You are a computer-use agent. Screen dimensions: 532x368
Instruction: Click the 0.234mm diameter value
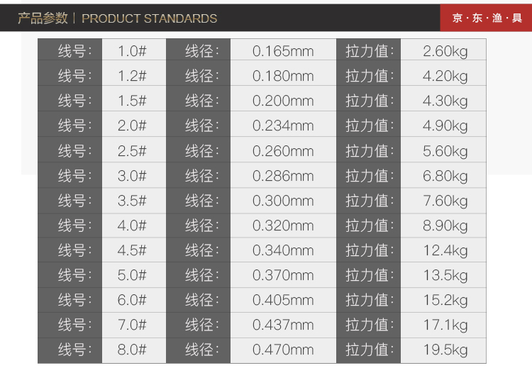283,126
